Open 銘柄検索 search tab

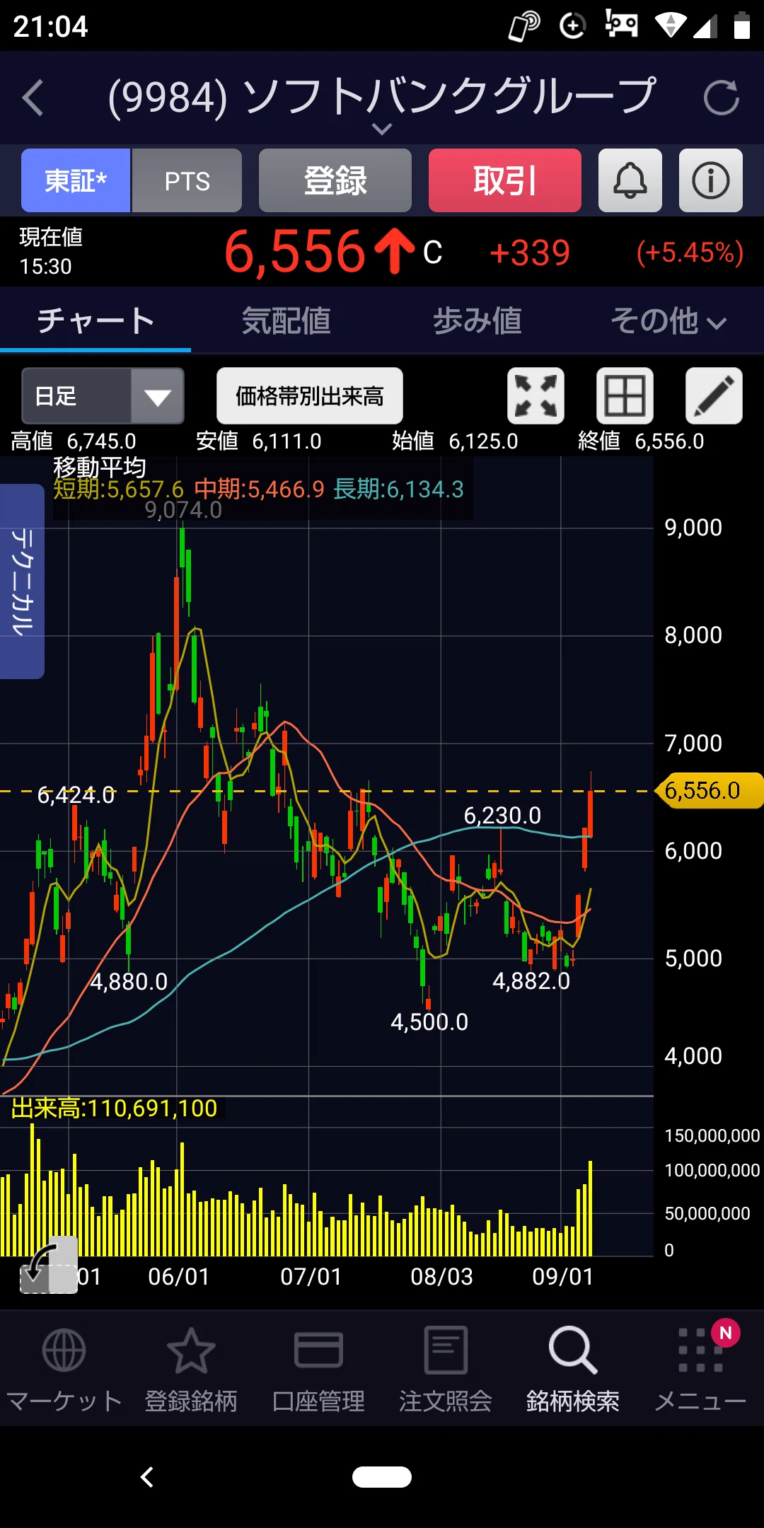click(573, 1369)
